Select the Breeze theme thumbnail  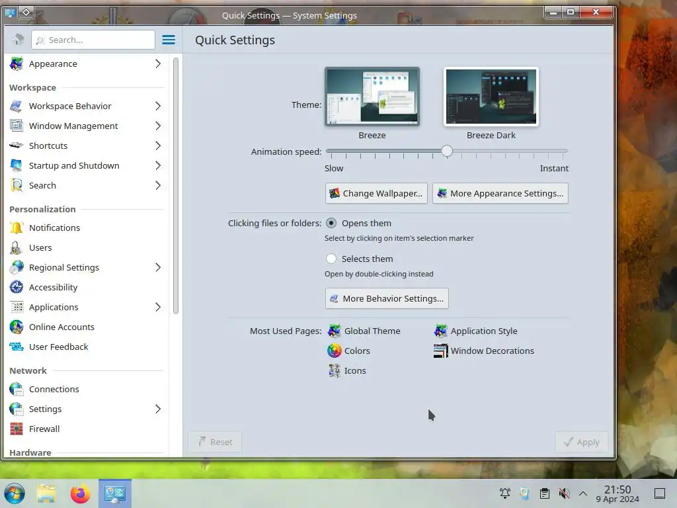(x=372, y=97)
